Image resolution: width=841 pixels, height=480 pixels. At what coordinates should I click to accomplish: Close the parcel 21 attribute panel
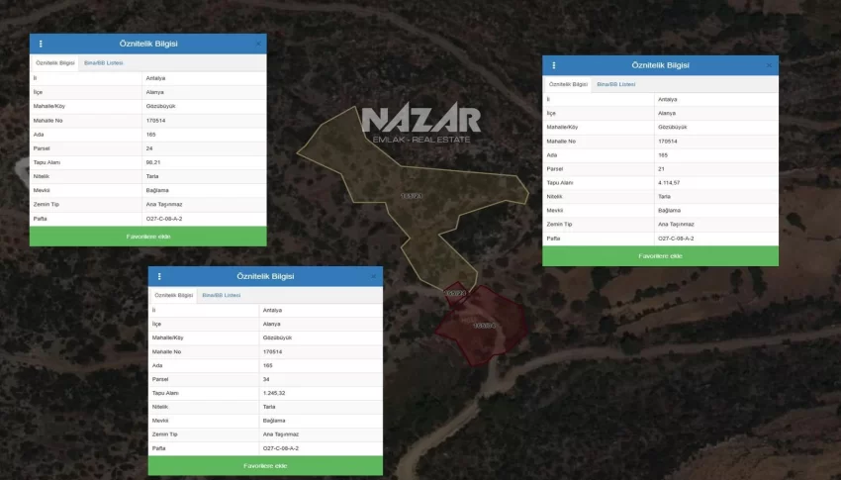pyautogui.click(x=770, y=65)
